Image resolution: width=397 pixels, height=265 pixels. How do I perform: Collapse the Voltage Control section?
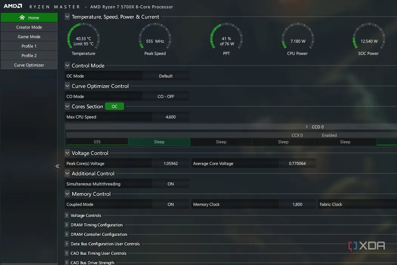[67, 153]
